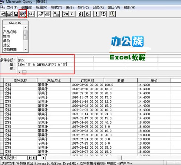Screen dimensions: 181x165
Task: Open Help with the question mark icon
Action: (x=112, y=14)
